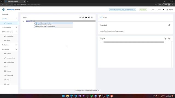Viewport: 175px width, 98px height.
Task: Copy the Output panel contents
Action: coord(169,39)
